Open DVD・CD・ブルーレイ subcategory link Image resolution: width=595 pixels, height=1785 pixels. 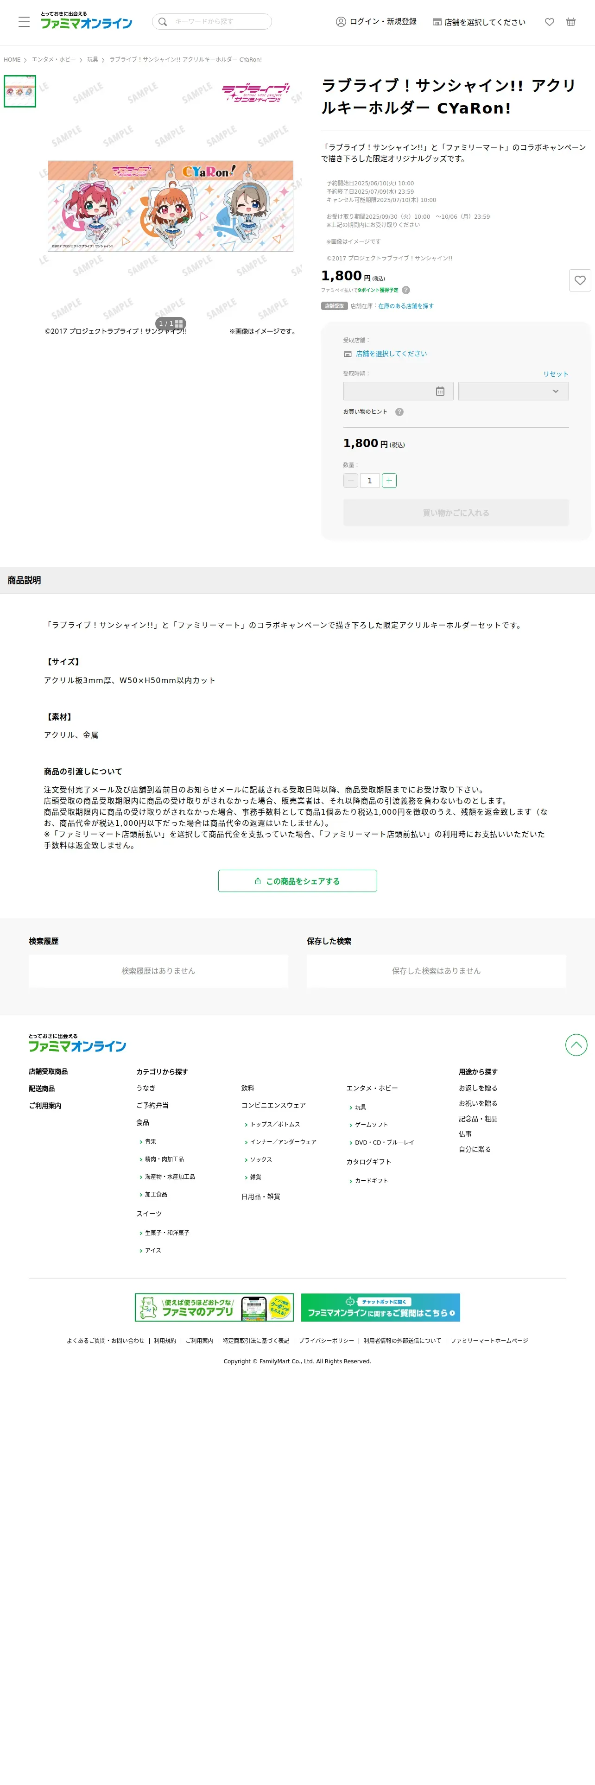(x=385, y=1142)
